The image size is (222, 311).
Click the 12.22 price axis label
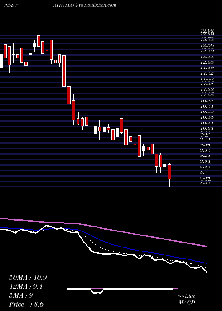coord(207,56)
